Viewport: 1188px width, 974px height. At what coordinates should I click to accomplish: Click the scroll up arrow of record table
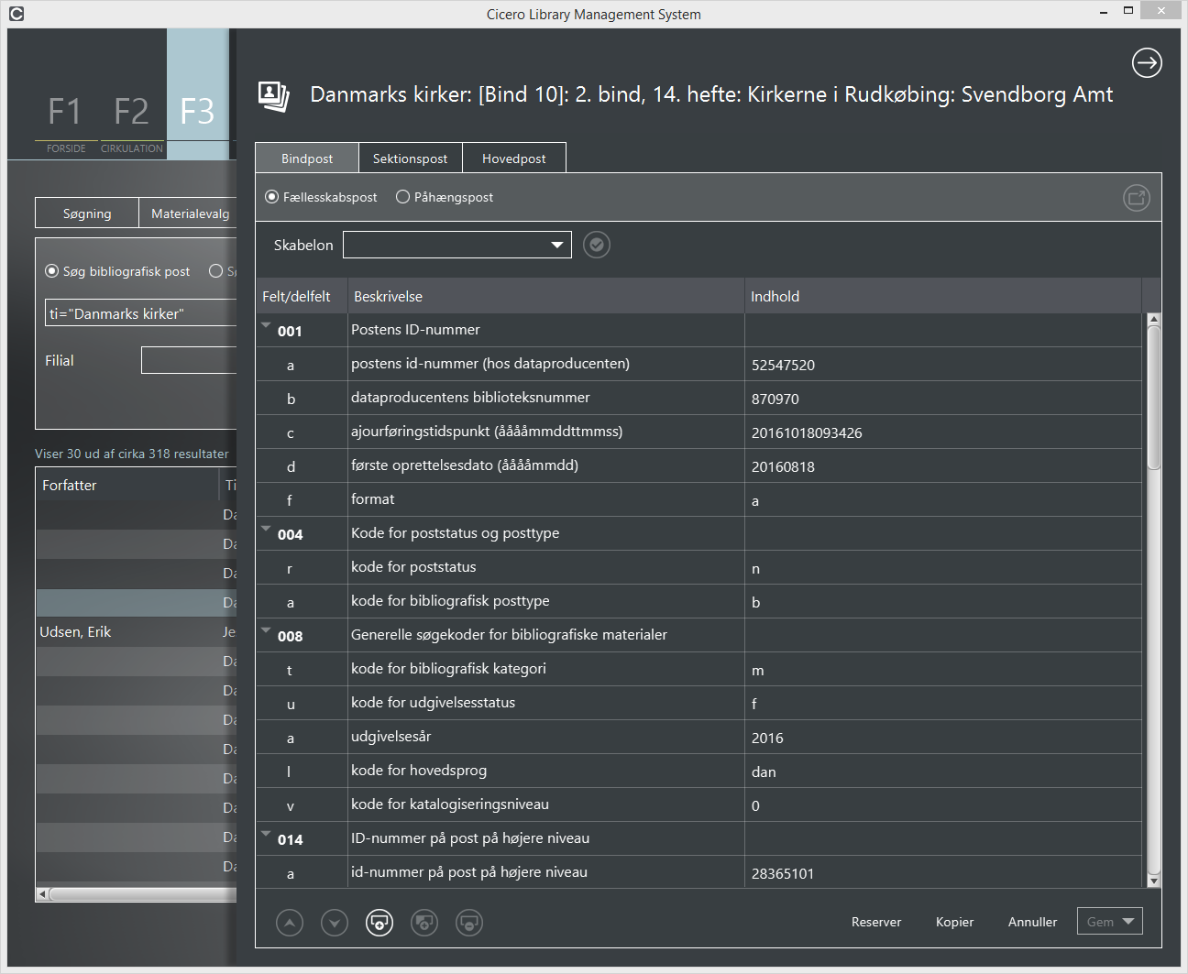1154,320
